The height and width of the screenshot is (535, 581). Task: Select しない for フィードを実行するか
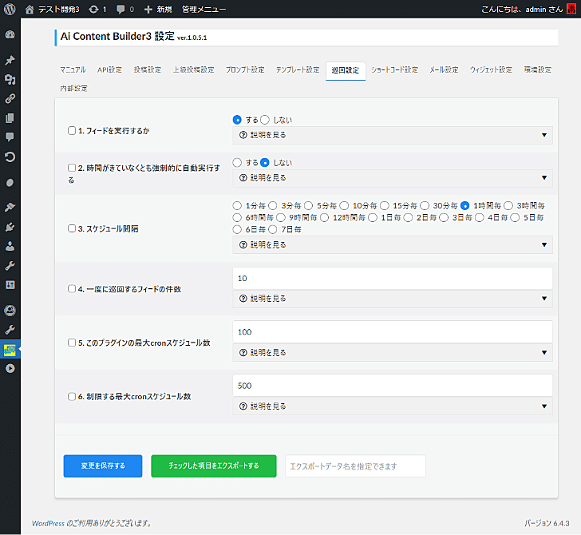pos(265,120)
